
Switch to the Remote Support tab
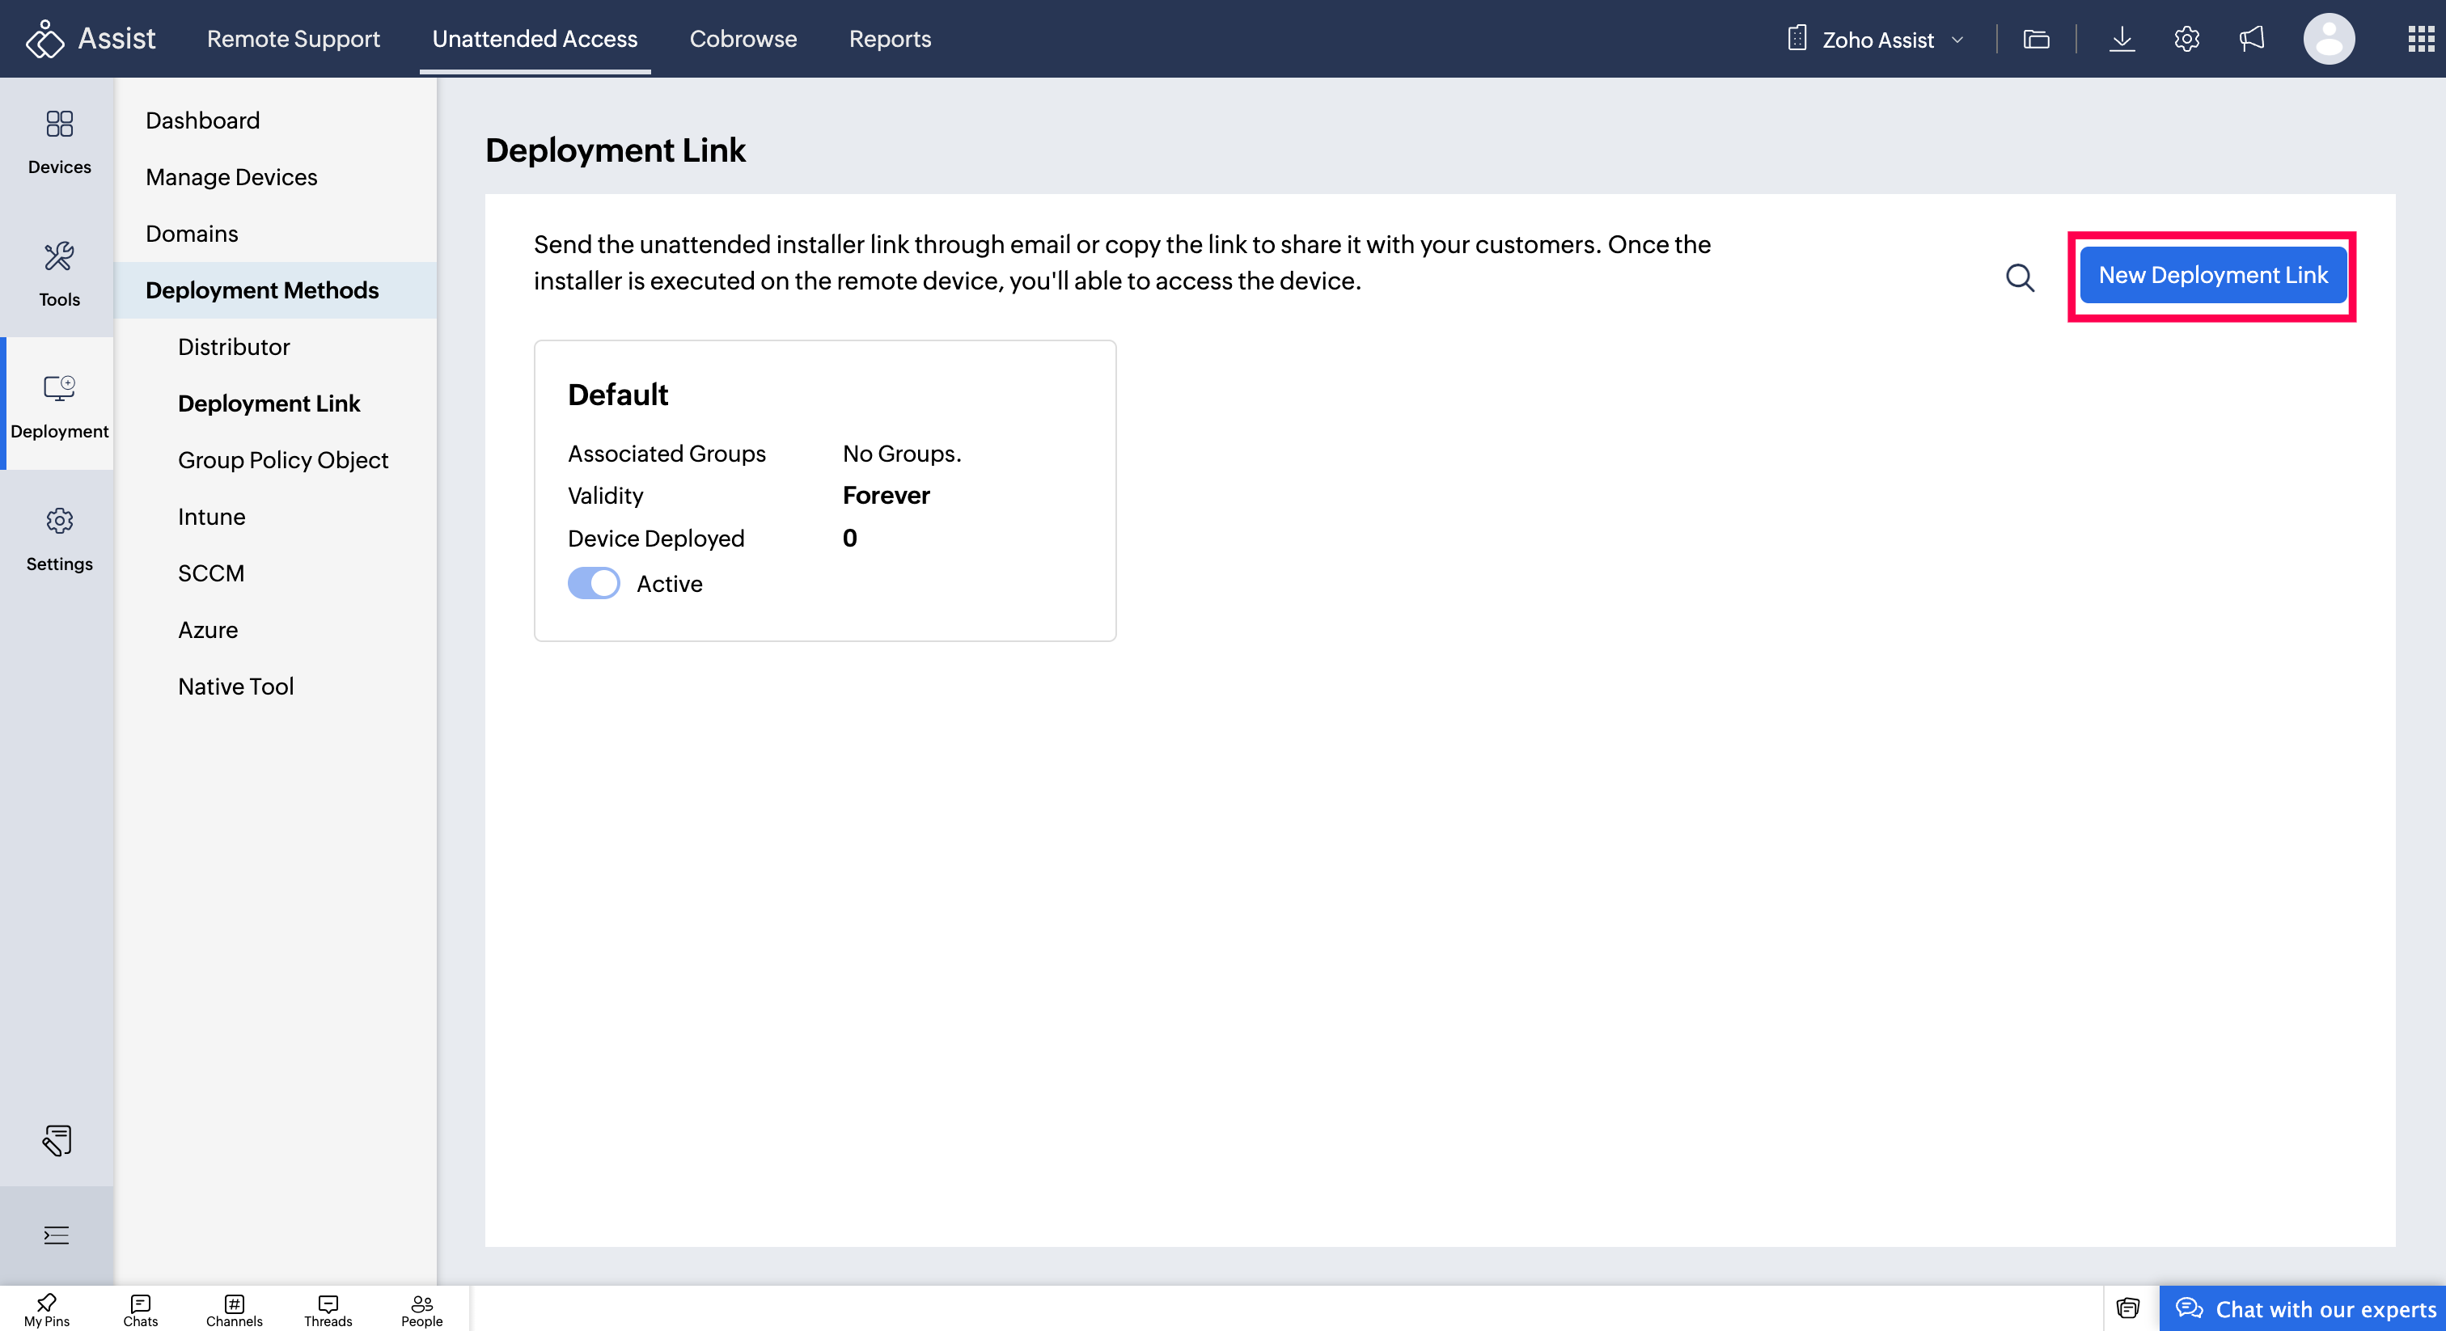(293, 39)
